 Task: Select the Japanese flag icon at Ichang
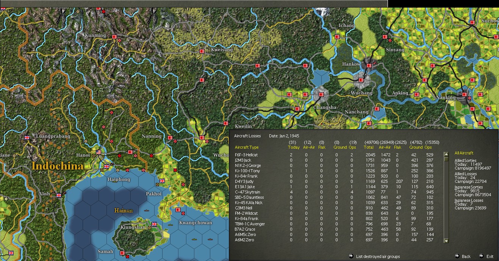(337, 37)
